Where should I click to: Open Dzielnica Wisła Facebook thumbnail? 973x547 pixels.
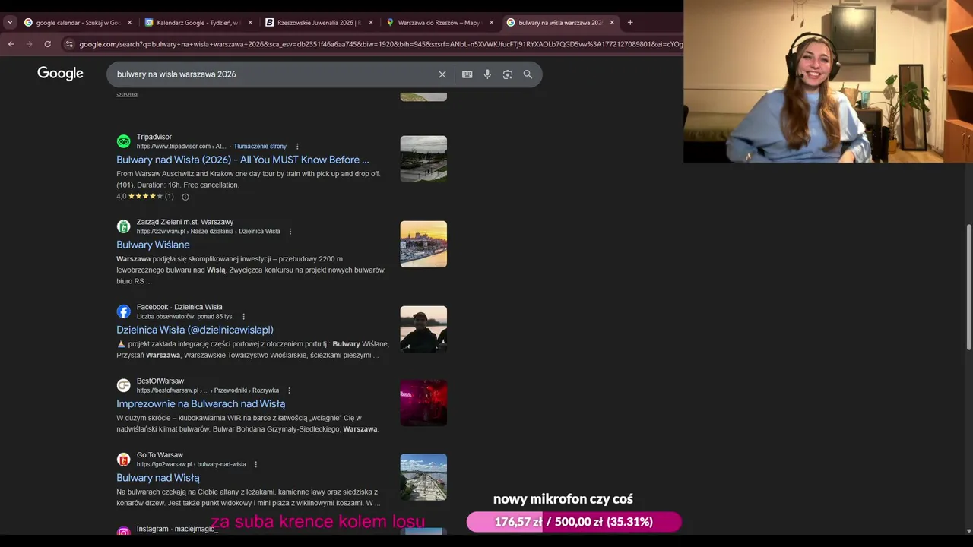[x=423, y=329]
